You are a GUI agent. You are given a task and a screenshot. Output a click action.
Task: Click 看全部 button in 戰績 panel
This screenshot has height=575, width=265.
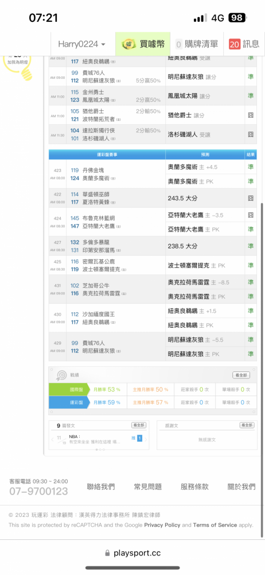click(241, 375)
